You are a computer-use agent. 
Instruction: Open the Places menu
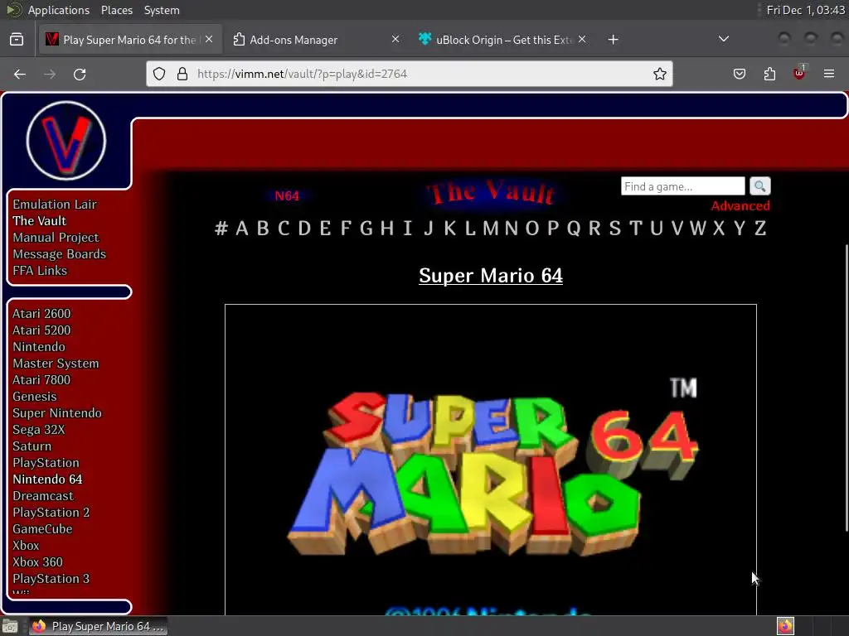coord(116,10)
